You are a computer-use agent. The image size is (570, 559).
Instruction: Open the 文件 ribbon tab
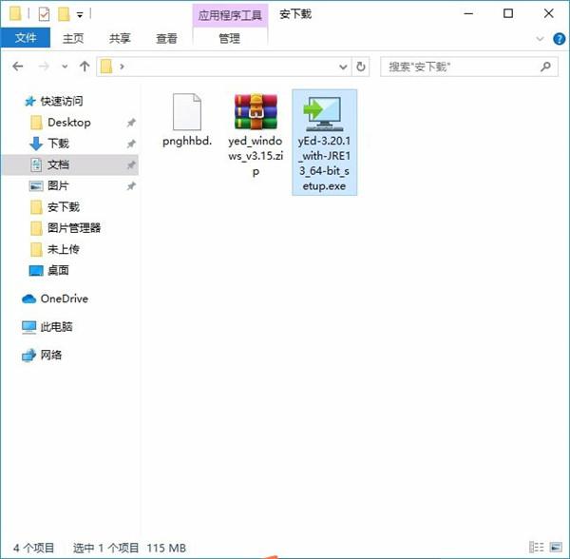(x=26, y=37)
